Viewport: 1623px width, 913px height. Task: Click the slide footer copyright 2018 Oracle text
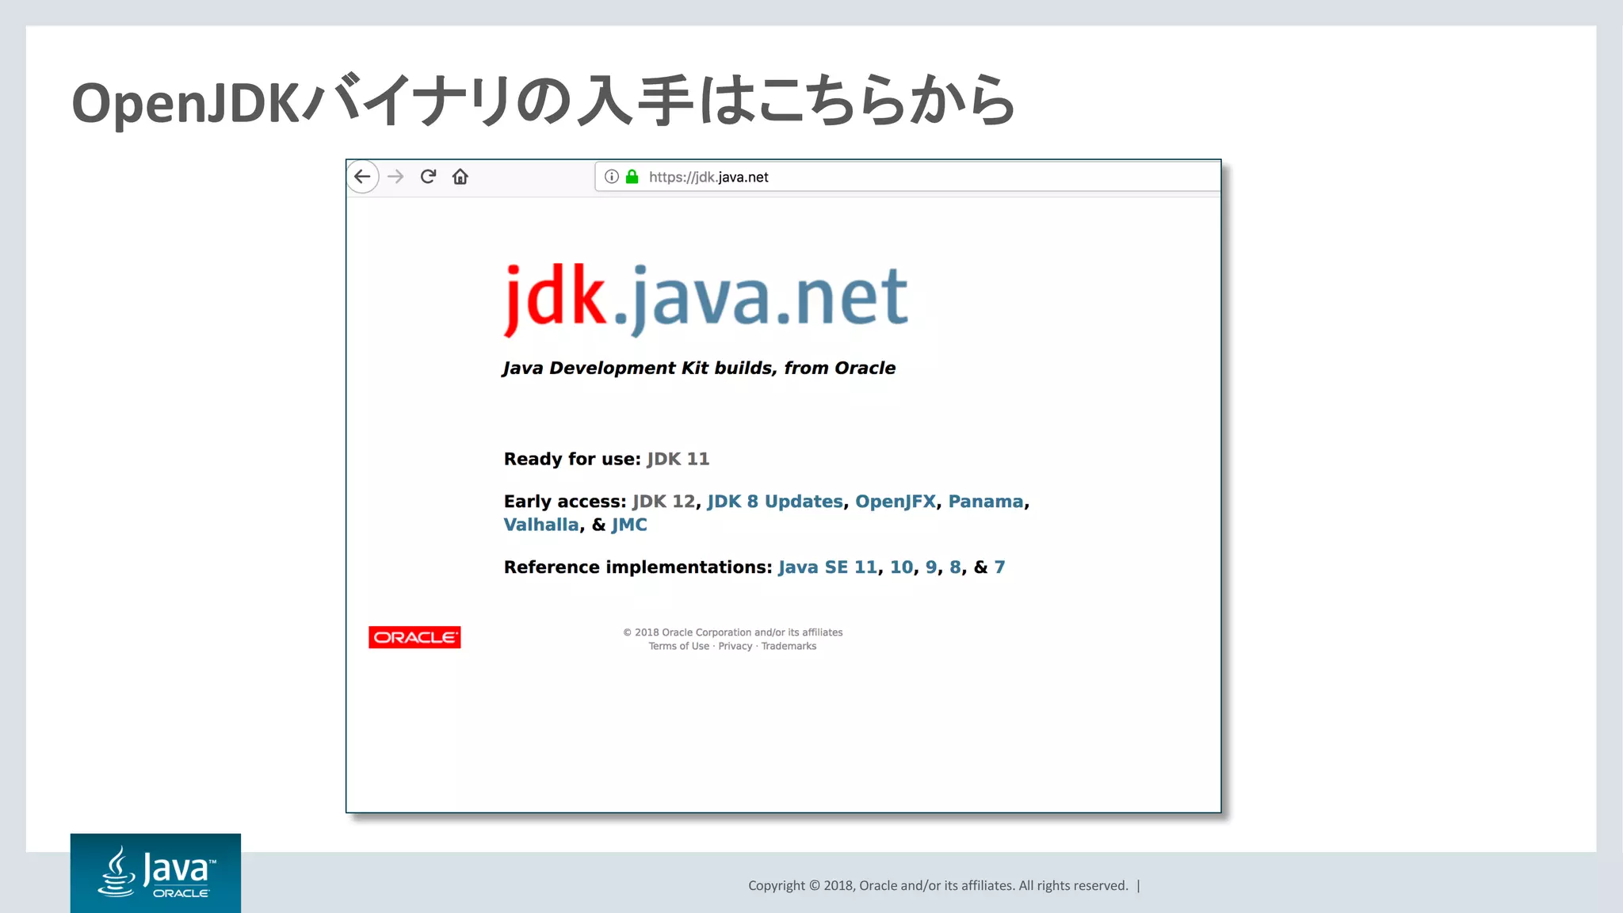pyautogui.click(x=938, y=885)
